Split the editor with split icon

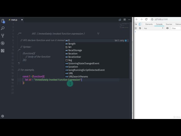tap(124, 20)
